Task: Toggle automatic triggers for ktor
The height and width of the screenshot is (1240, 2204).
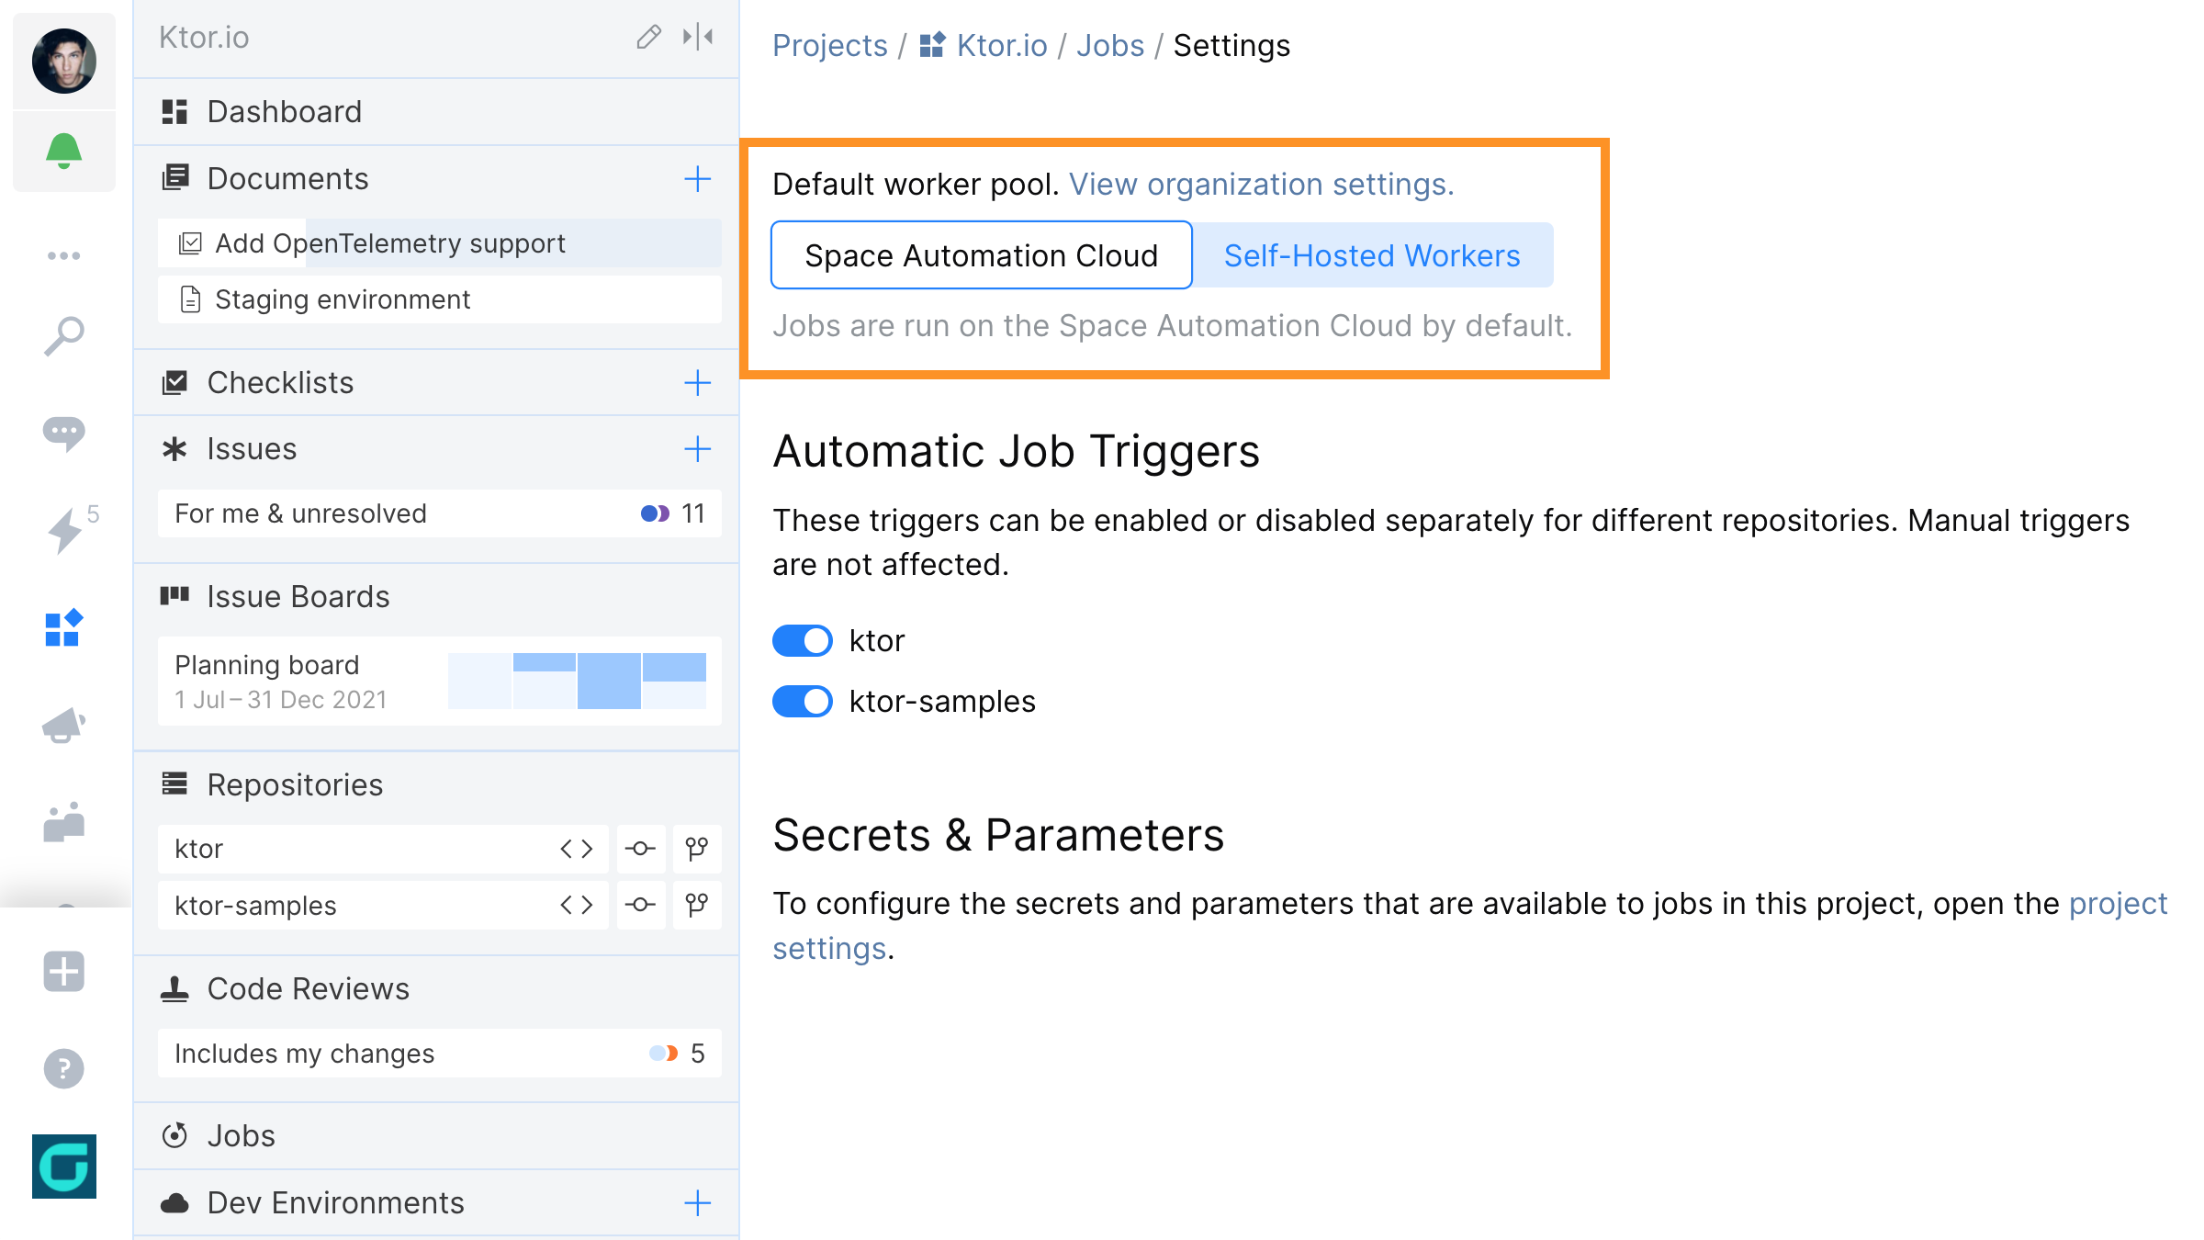Action: [803, 641]
